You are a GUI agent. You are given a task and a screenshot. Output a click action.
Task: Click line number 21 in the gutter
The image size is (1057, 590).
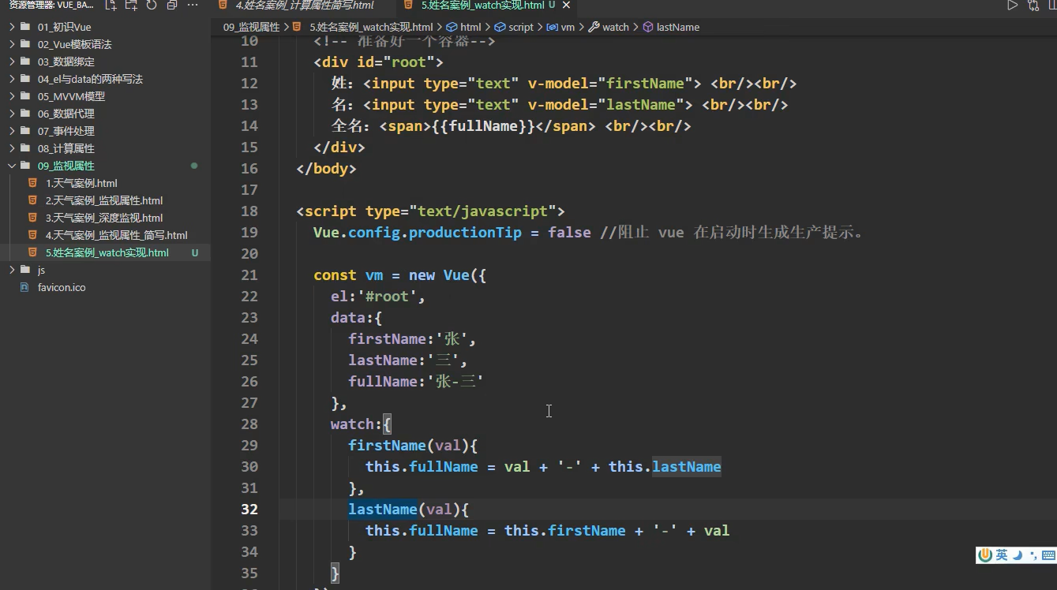coord(249,274)
